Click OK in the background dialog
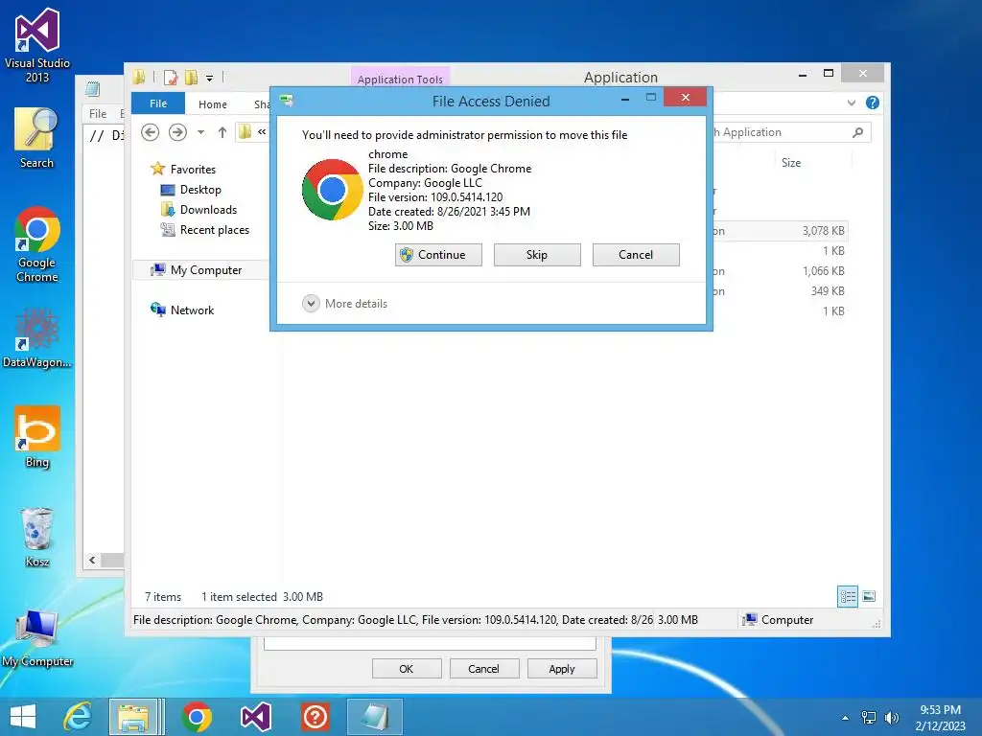The width and height of the screenshot is (982, 736). (407, 668)
